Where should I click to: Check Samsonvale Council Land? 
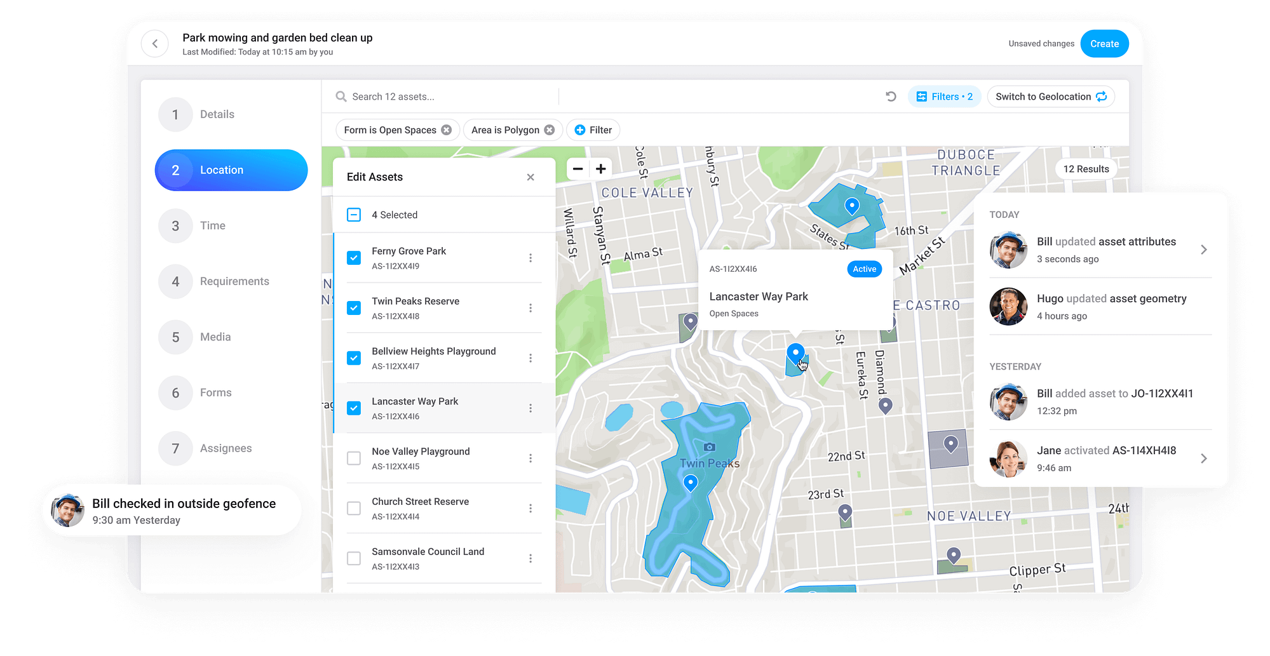coord(354,559)
